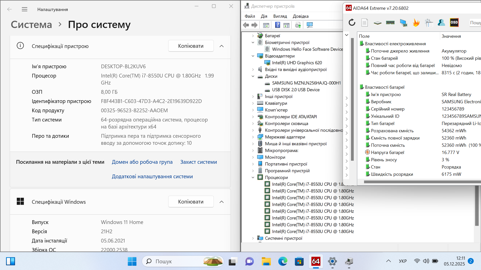Viewport: 481px width, 270px height.
Task: Expand the Батареї device category
Action: tap(253, 36)
